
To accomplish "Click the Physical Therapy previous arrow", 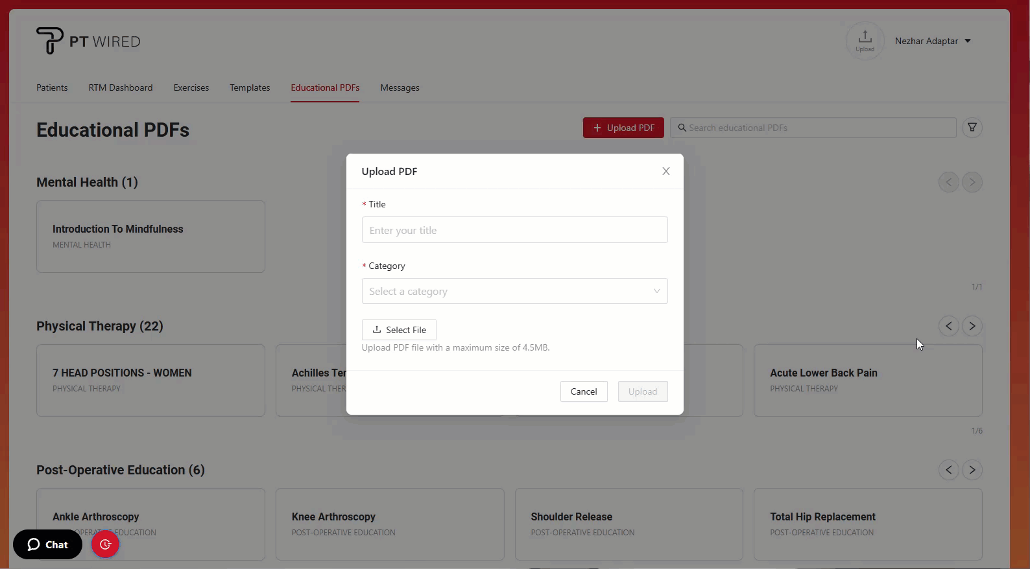I will point(948,326).
